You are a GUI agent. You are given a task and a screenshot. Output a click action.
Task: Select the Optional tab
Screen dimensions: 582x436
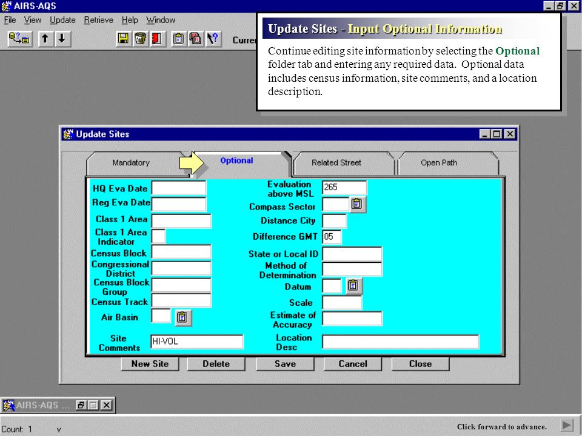(237, 160)
